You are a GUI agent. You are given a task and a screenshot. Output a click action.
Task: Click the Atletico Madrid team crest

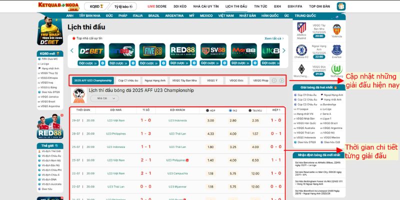(302, 27)
